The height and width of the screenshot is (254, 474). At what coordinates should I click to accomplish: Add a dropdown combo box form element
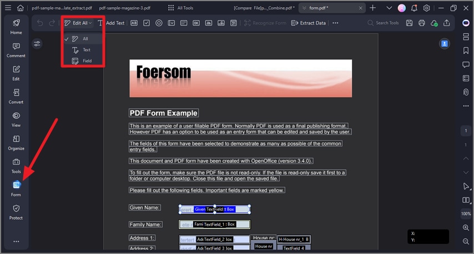coord(172,23)
